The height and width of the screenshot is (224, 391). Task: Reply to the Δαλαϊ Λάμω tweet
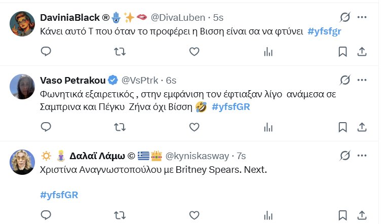pos(46,214)
